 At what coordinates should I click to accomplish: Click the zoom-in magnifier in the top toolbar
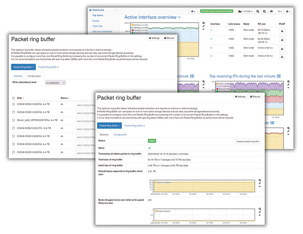click(258, 12)
